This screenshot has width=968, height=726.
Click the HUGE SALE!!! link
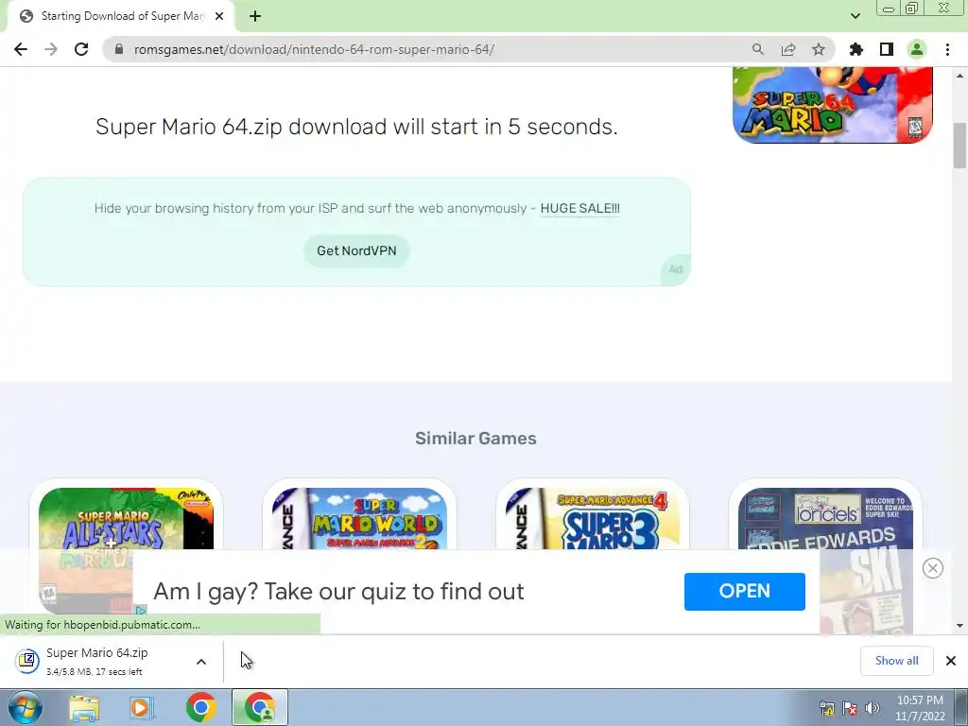(x=579, y=209)
